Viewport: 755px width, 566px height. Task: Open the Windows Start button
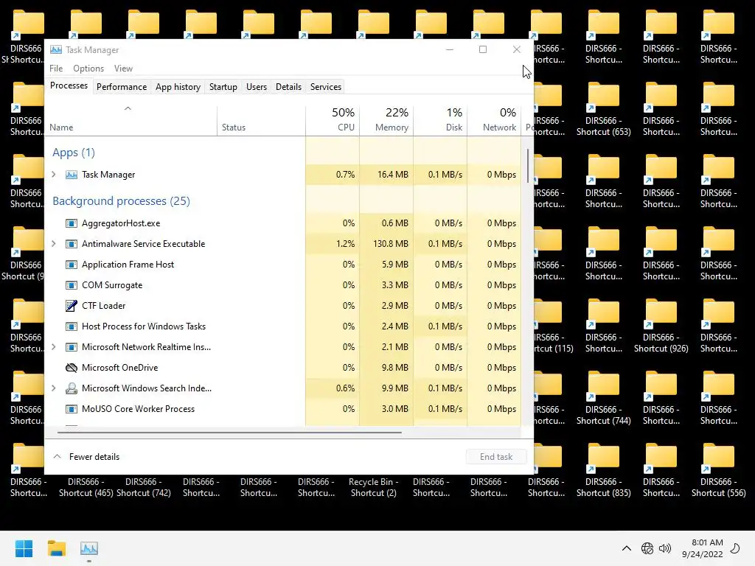pyautogui.click(x=24, y=548)
